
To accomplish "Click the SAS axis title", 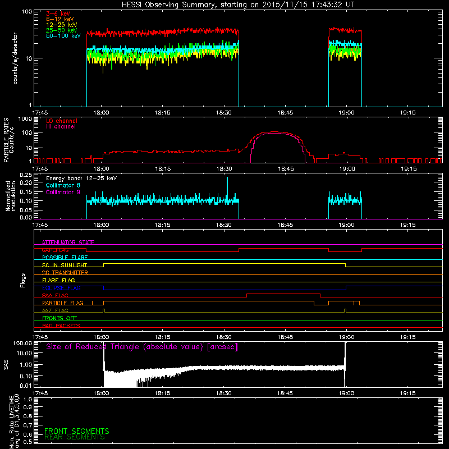I will (x=6, y=365).
